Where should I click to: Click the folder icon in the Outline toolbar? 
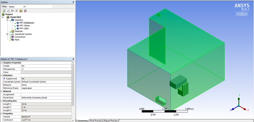(x=21, y=11)
